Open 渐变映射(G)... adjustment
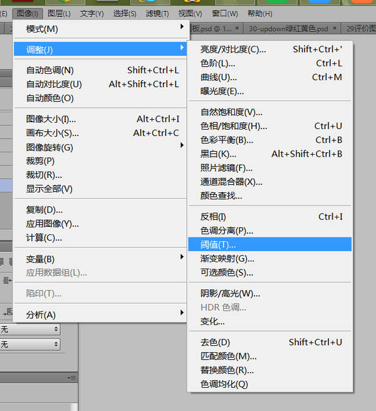The width and height of the screenshot is (376, 411). coord(270,259)
